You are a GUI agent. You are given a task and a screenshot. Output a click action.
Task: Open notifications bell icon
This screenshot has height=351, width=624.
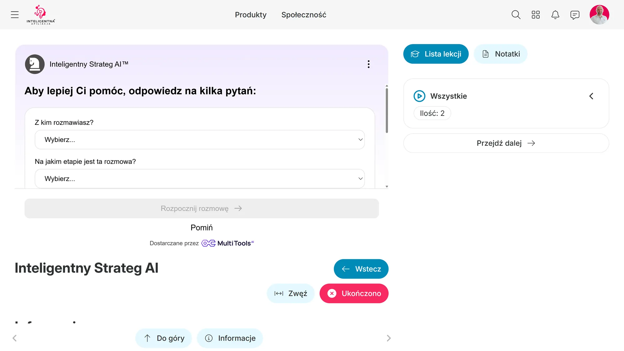pos(555,15)
